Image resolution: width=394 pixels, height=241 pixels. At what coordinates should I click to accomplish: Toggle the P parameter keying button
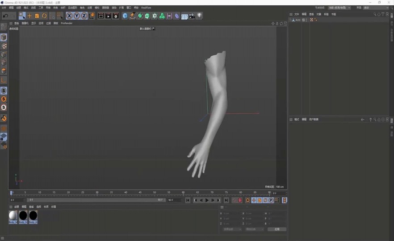[x=271, y=200]
